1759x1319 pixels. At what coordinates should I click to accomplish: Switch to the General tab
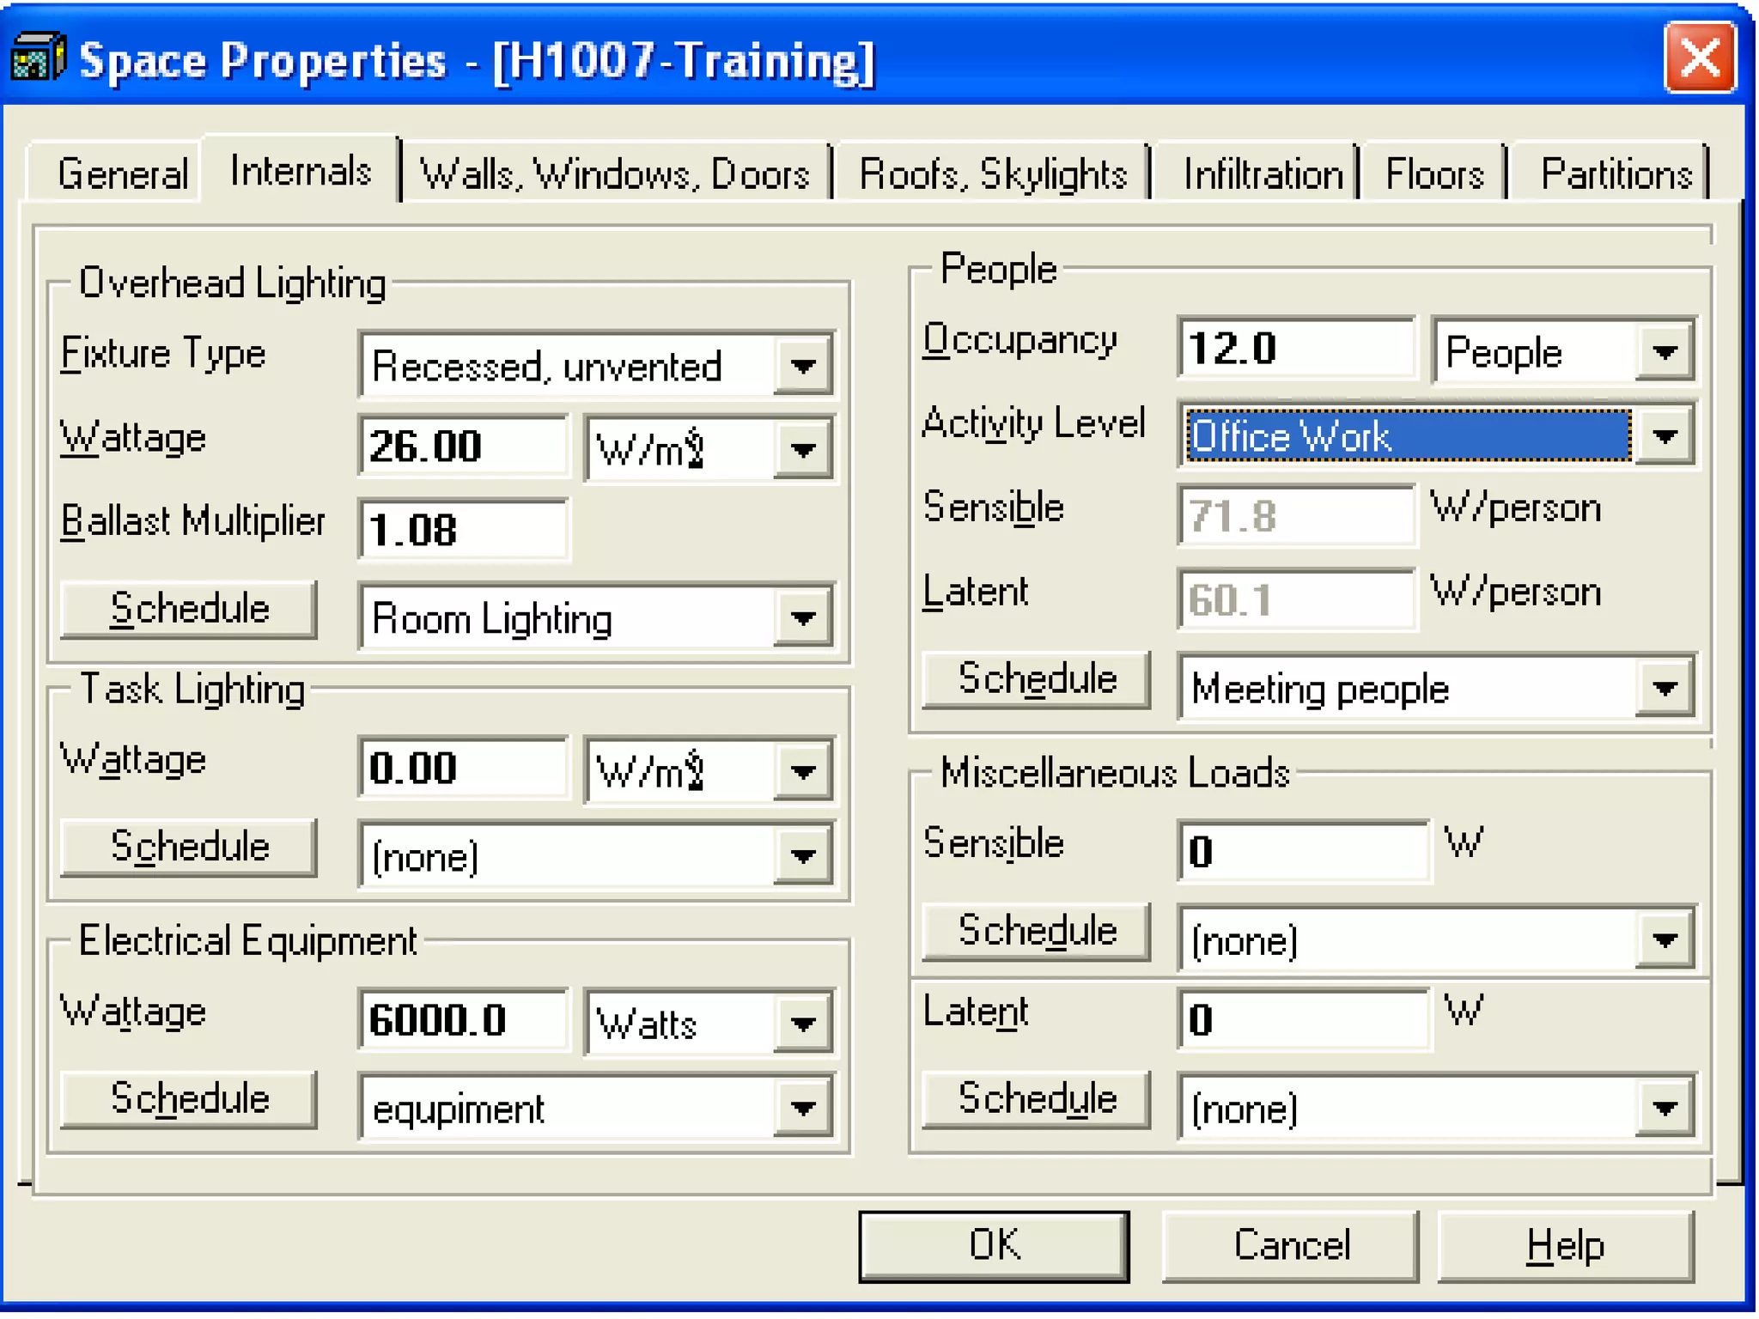[x=122, y=174]
